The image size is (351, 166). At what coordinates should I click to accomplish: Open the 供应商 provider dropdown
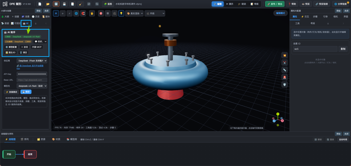click(32, 61)
